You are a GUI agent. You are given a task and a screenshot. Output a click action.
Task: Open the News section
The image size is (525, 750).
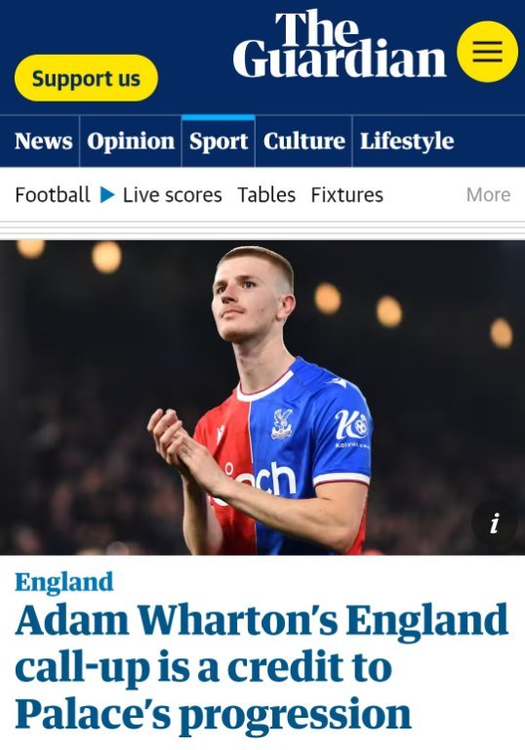44,141
